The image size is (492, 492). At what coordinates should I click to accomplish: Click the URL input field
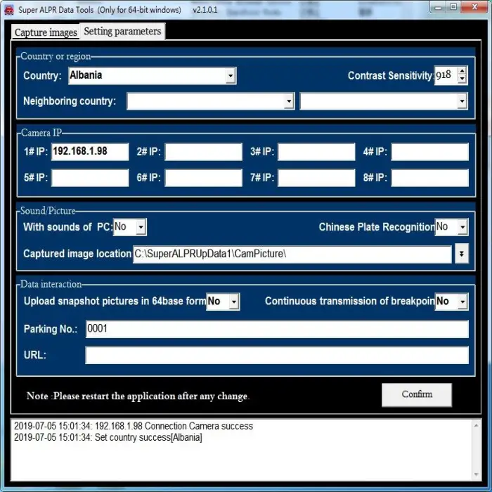click(277, 355)
